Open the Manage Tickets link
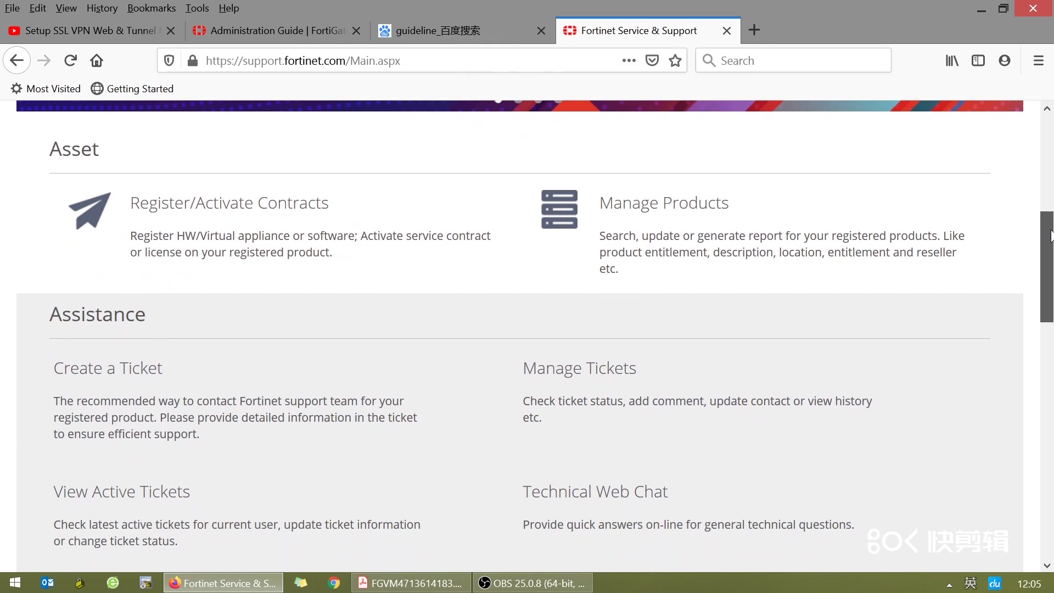Image resolution: width=1054 pixels, height=593 pixels. point(579,368)
